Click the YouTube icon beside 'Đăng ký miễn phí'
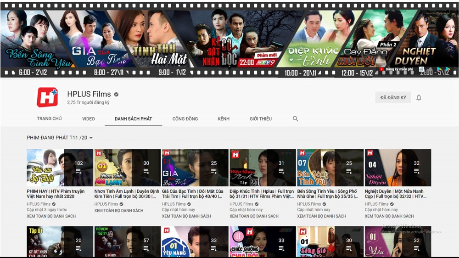 [x=381, y=69]
